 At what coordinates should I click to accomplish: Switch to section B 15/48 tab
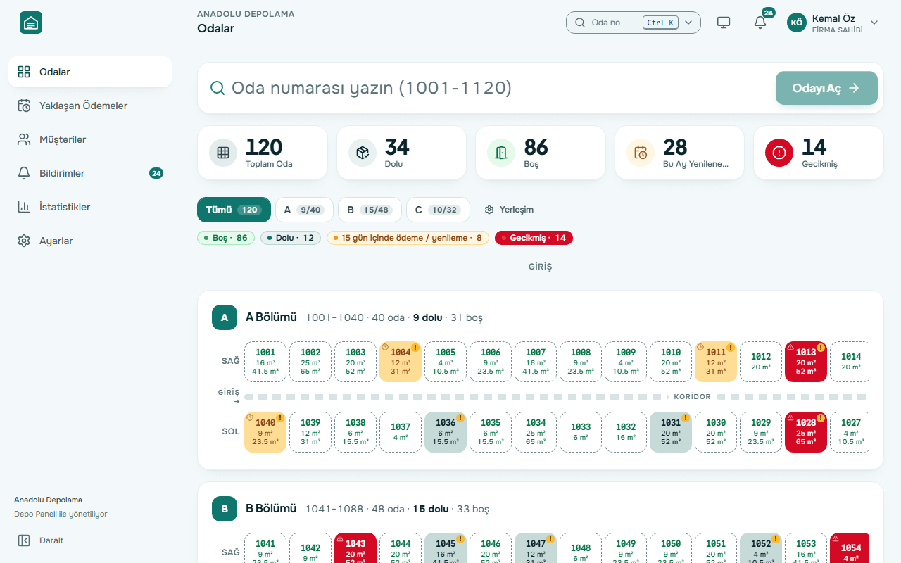click(370, 210)
